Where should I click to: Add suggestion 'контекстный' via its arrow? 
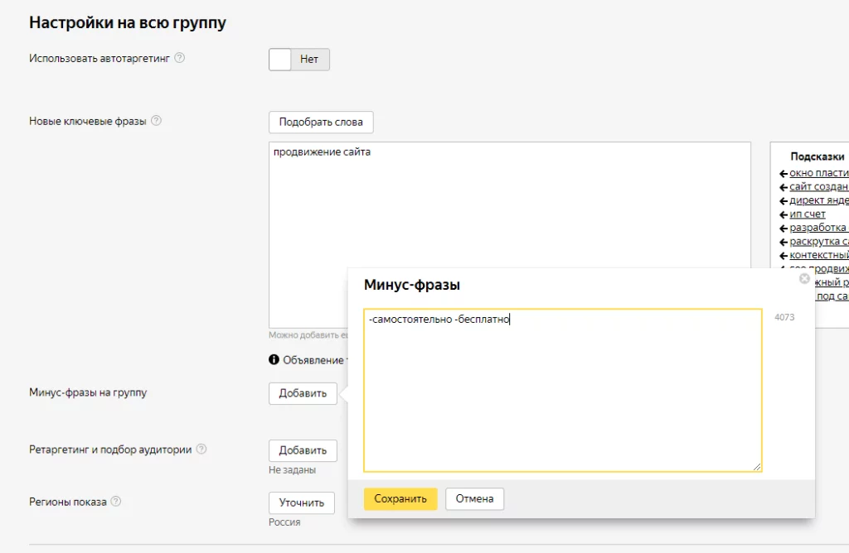pyautogui.click(x=783, y=255)
